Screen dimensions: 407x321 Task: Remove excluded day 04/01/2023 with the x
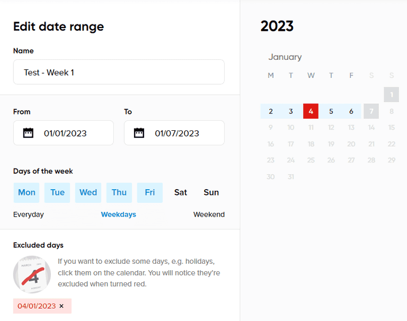tap(61, 306)
